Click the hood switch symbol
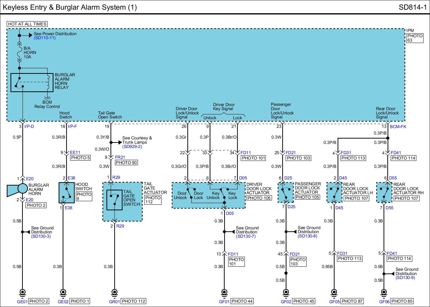Viewport: 430px width, 307px height. pos(66,193)
